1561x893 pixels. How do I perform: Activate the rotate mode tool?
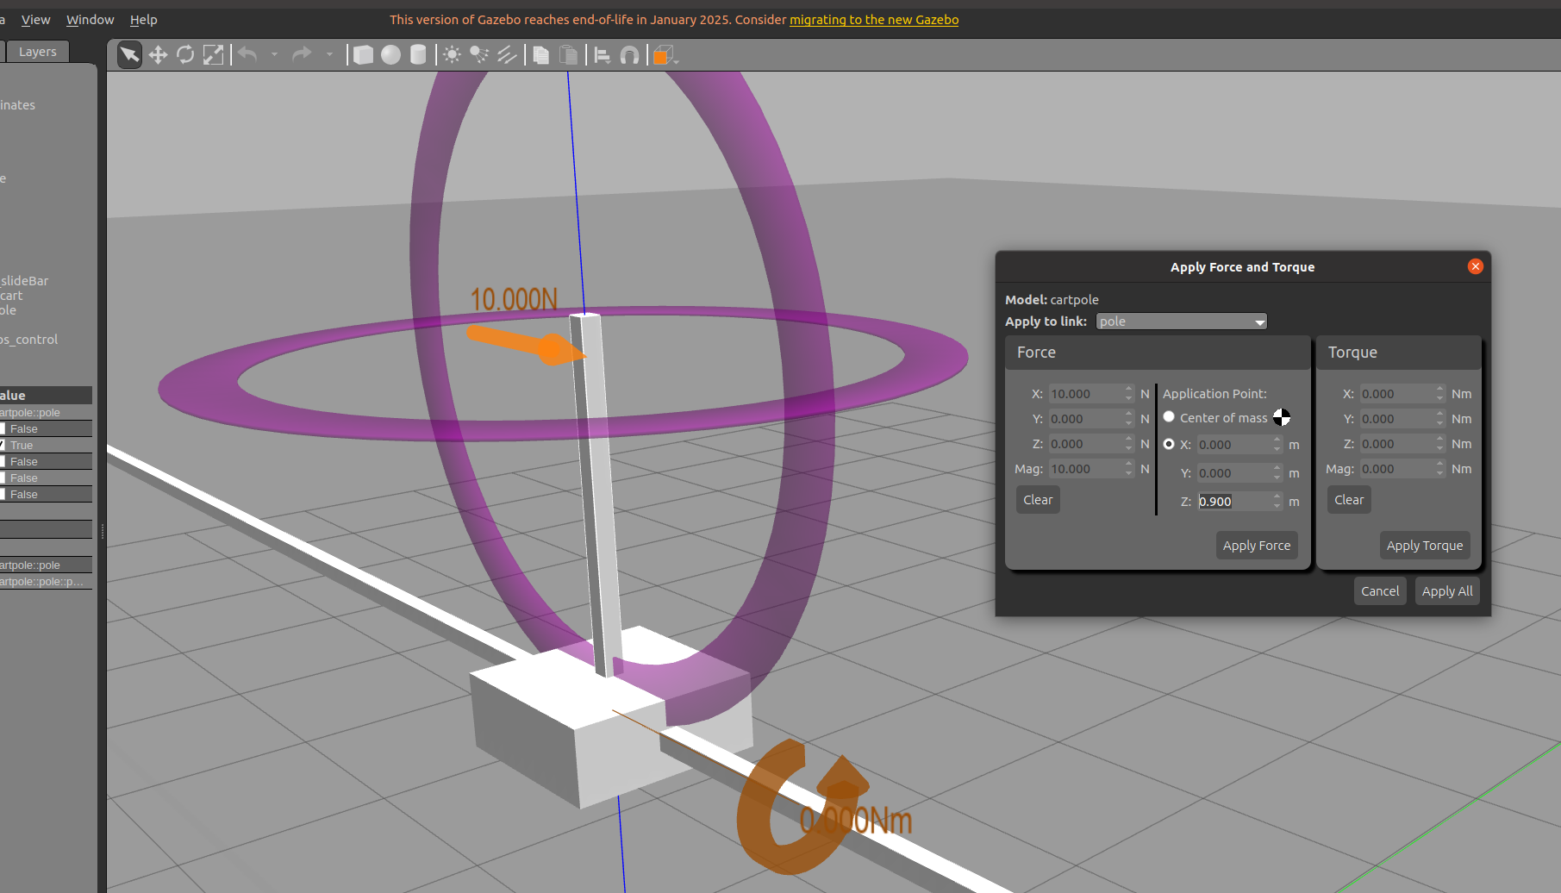(x=185, y=55)
